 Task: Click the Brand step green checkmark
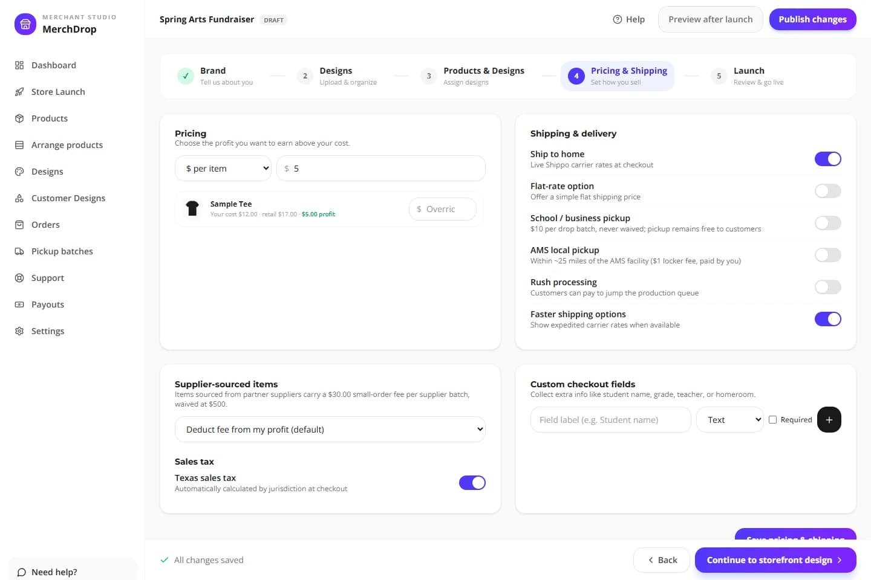pos(186,76)
